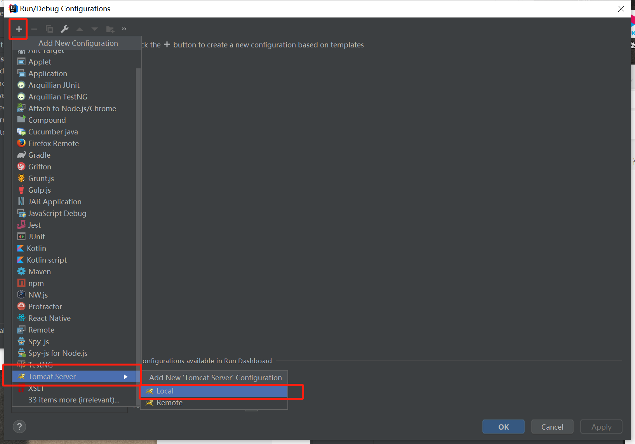
Task: Click the Spy-js for Node.js icon
Action: tap(21, 353)
